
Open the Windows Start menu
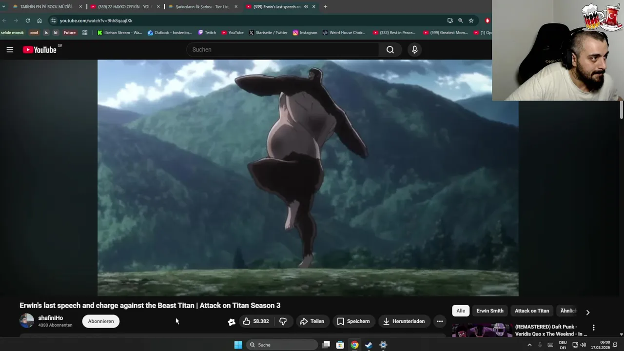(x=238, y=345)
